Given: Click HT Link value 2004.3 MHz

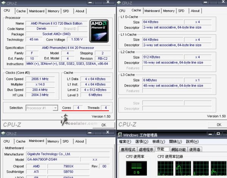Looking at the screenshot, I should click(x=40, y=95).
